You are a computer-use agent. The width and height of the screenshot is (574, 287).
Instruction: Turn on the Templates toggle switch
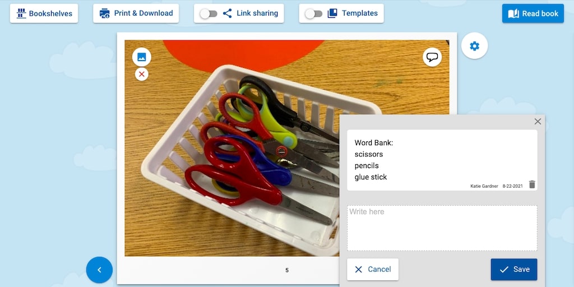(x=313, y=14)
